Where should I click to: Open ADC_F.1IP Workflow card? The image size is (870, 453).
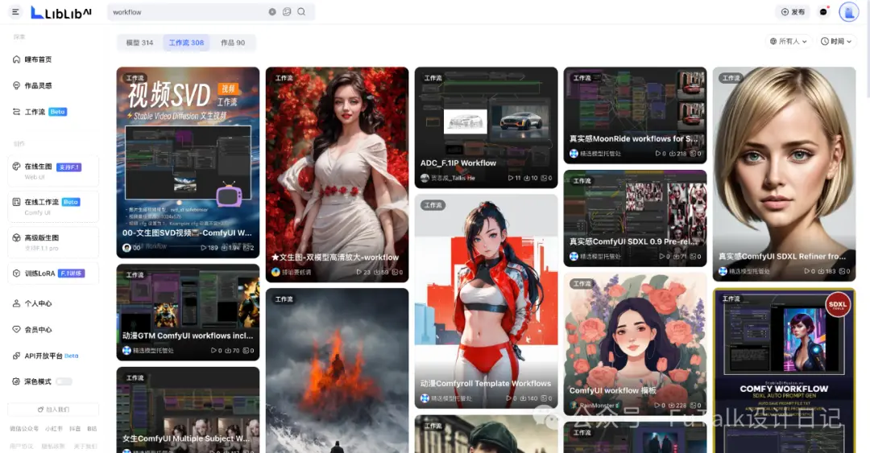tap(486, 127)
